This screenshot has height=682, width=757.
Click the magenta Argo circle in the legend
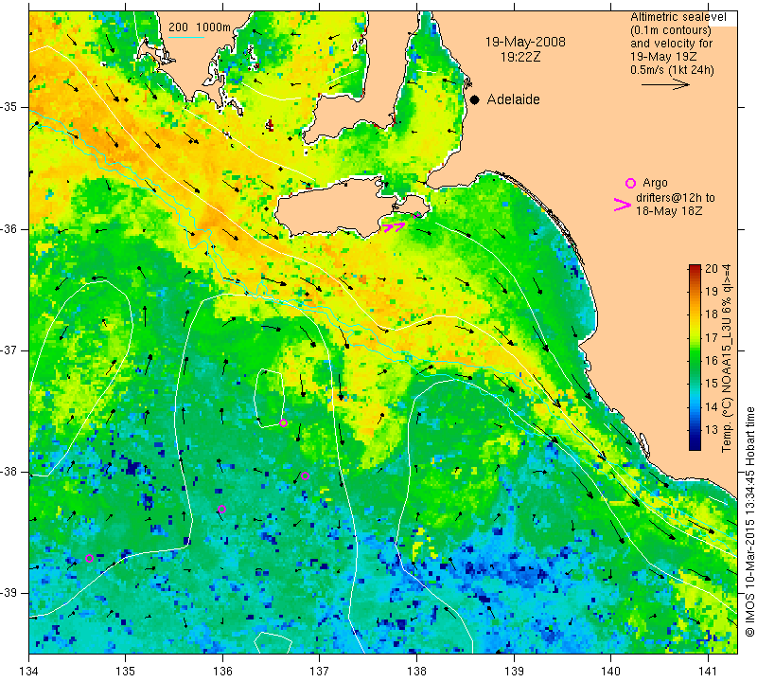pyautogui.click(x=630, y=183)
